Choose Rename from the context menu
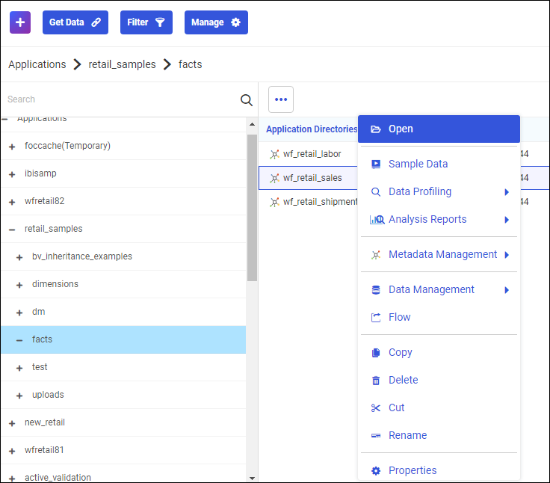The image size is (550, 483). 407,436
